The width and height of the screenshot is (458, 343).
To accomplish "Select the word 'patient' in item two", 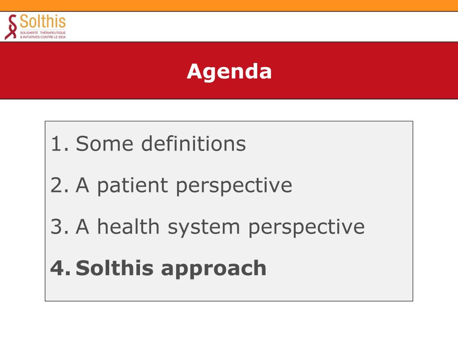I will 132,186.
